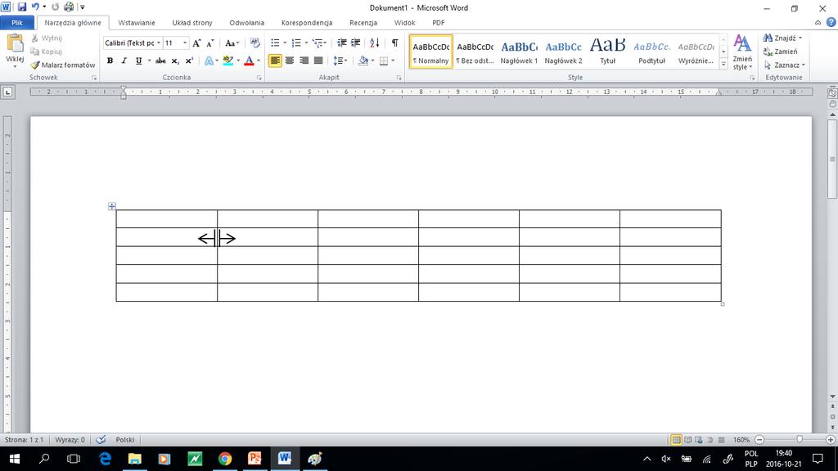The width and height of the screenshot is (838, 471).
Task: Switch to Korespondencja tab
Action: [307, 23]
